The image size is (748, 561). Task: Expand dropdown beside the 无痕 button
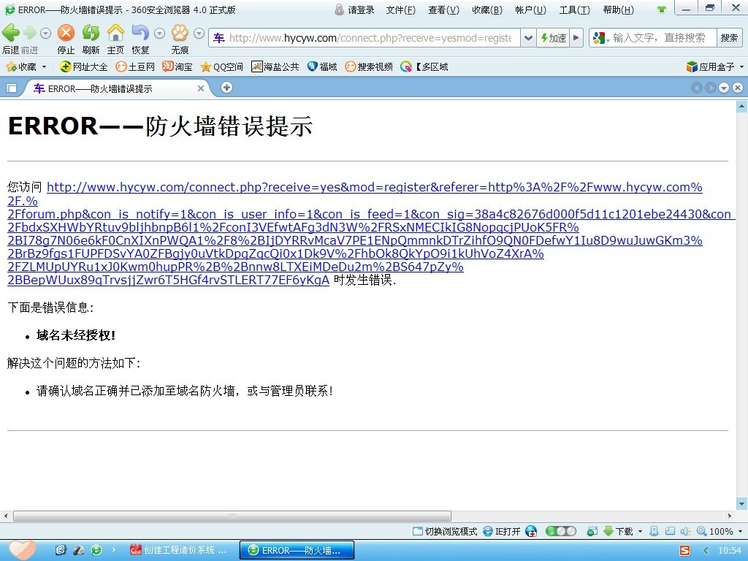[x=199, y=34]
